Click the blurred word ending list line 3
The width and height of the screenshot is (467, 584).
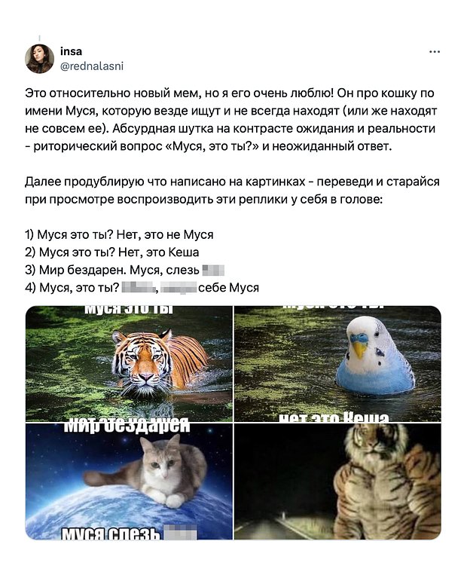(213, 270)
